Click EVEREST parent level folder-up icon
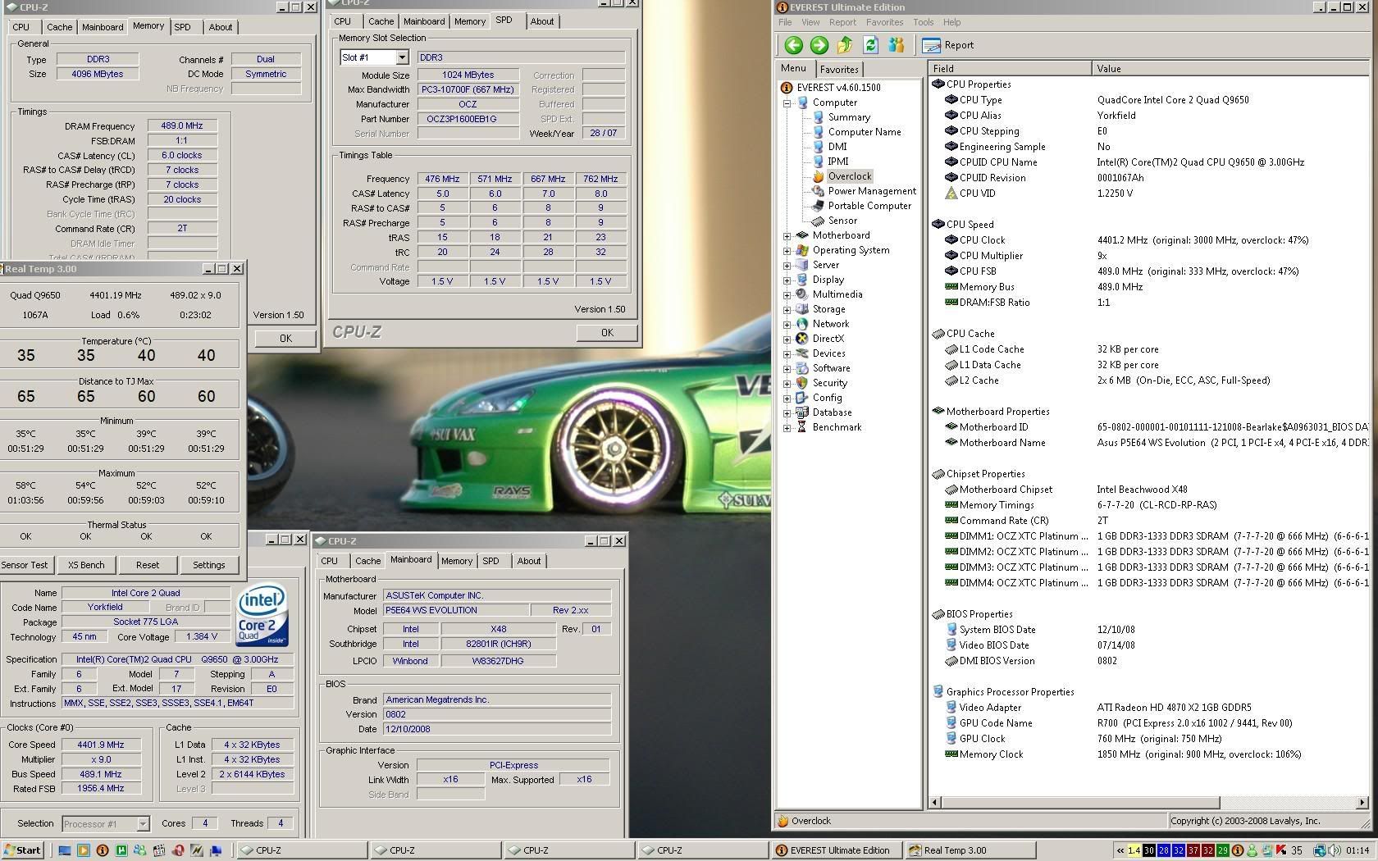This screenshot has width=1378, height=861. [845, 45]
